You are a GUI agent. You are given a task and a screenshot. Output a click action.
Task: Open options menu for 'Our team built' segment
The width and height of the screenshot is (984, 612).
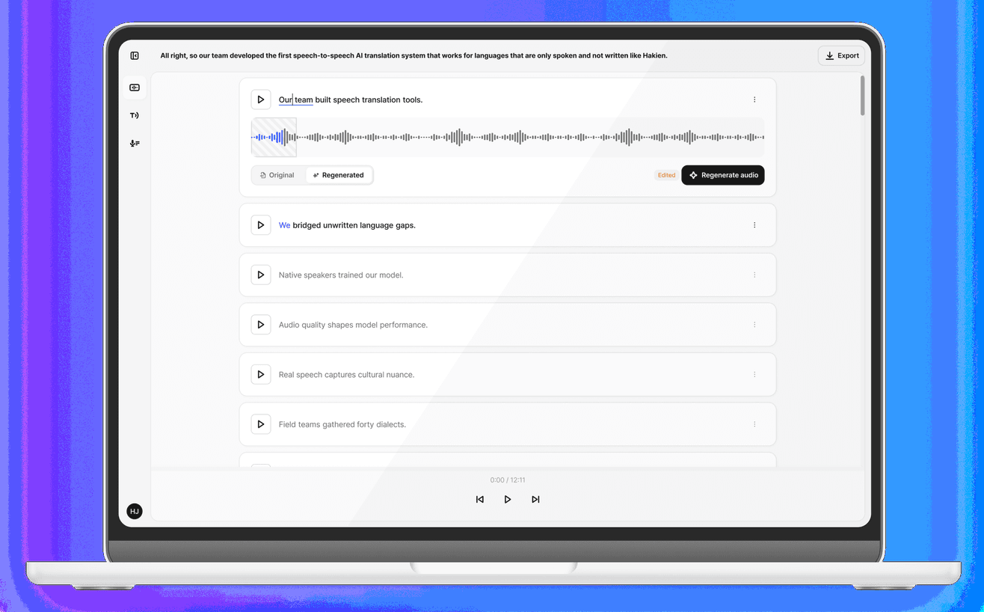tap(754, 100)
